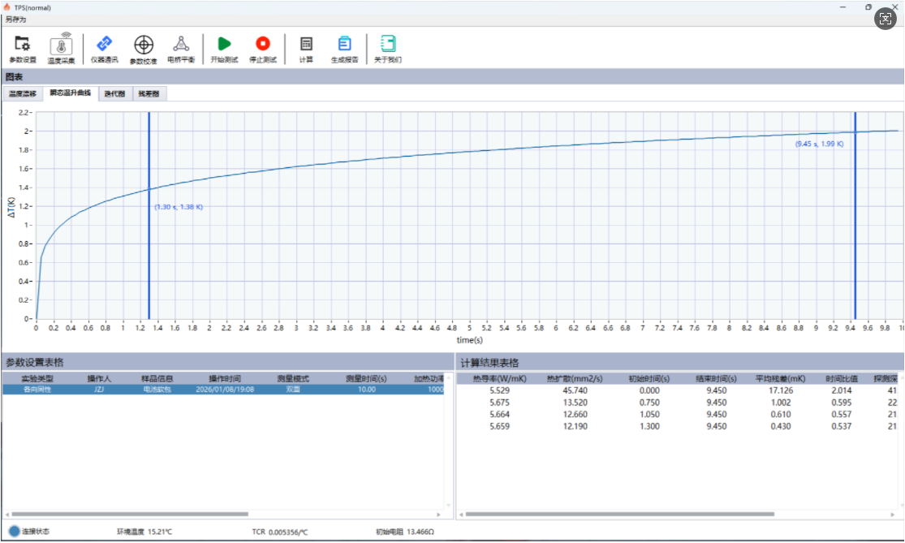Select the 参数校准 crosshair calibration icon
905x543 pixels.
(144, 45)
